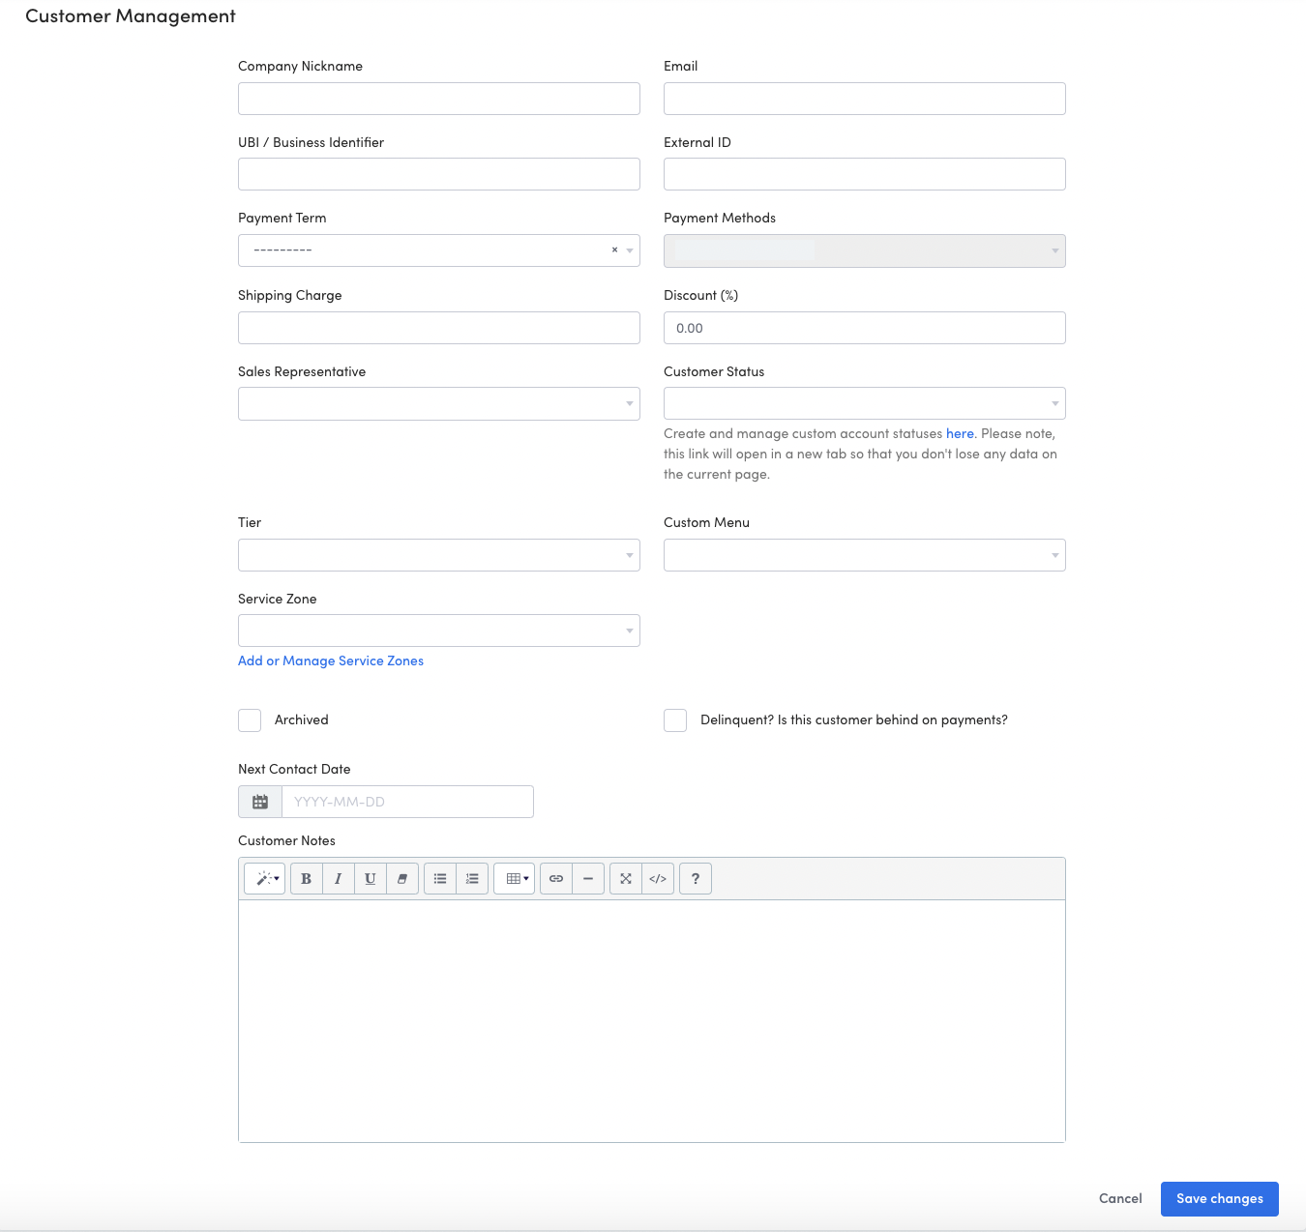
Task: Open the Payment Term dropdown
Action: [439, 250]
